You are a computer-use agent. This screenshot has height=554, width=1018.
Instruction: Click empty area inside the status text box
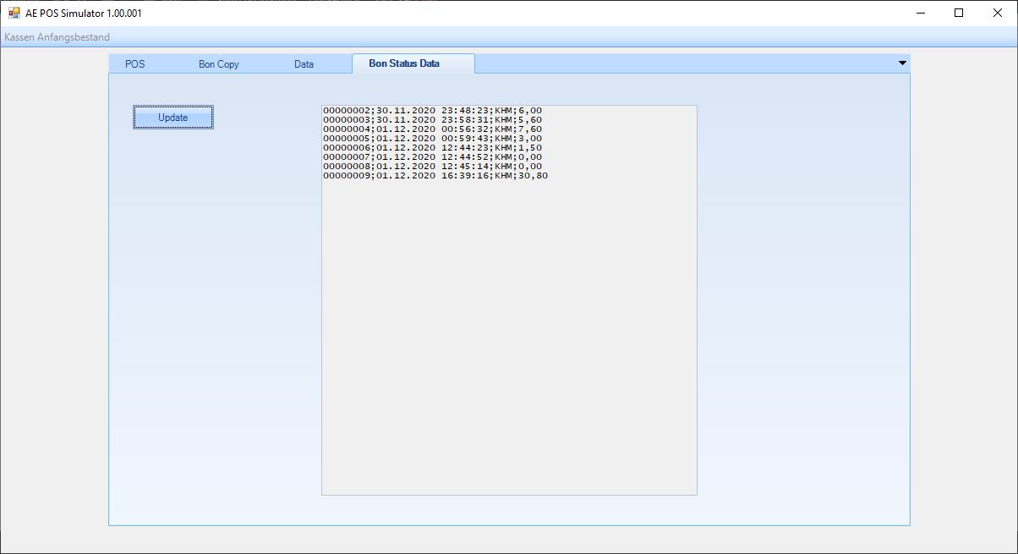pyautogui.click(x=509, y=338)
